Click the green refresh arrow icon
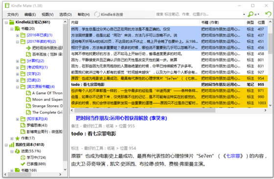Screen dimensions: 274x179 click(268, 14)
